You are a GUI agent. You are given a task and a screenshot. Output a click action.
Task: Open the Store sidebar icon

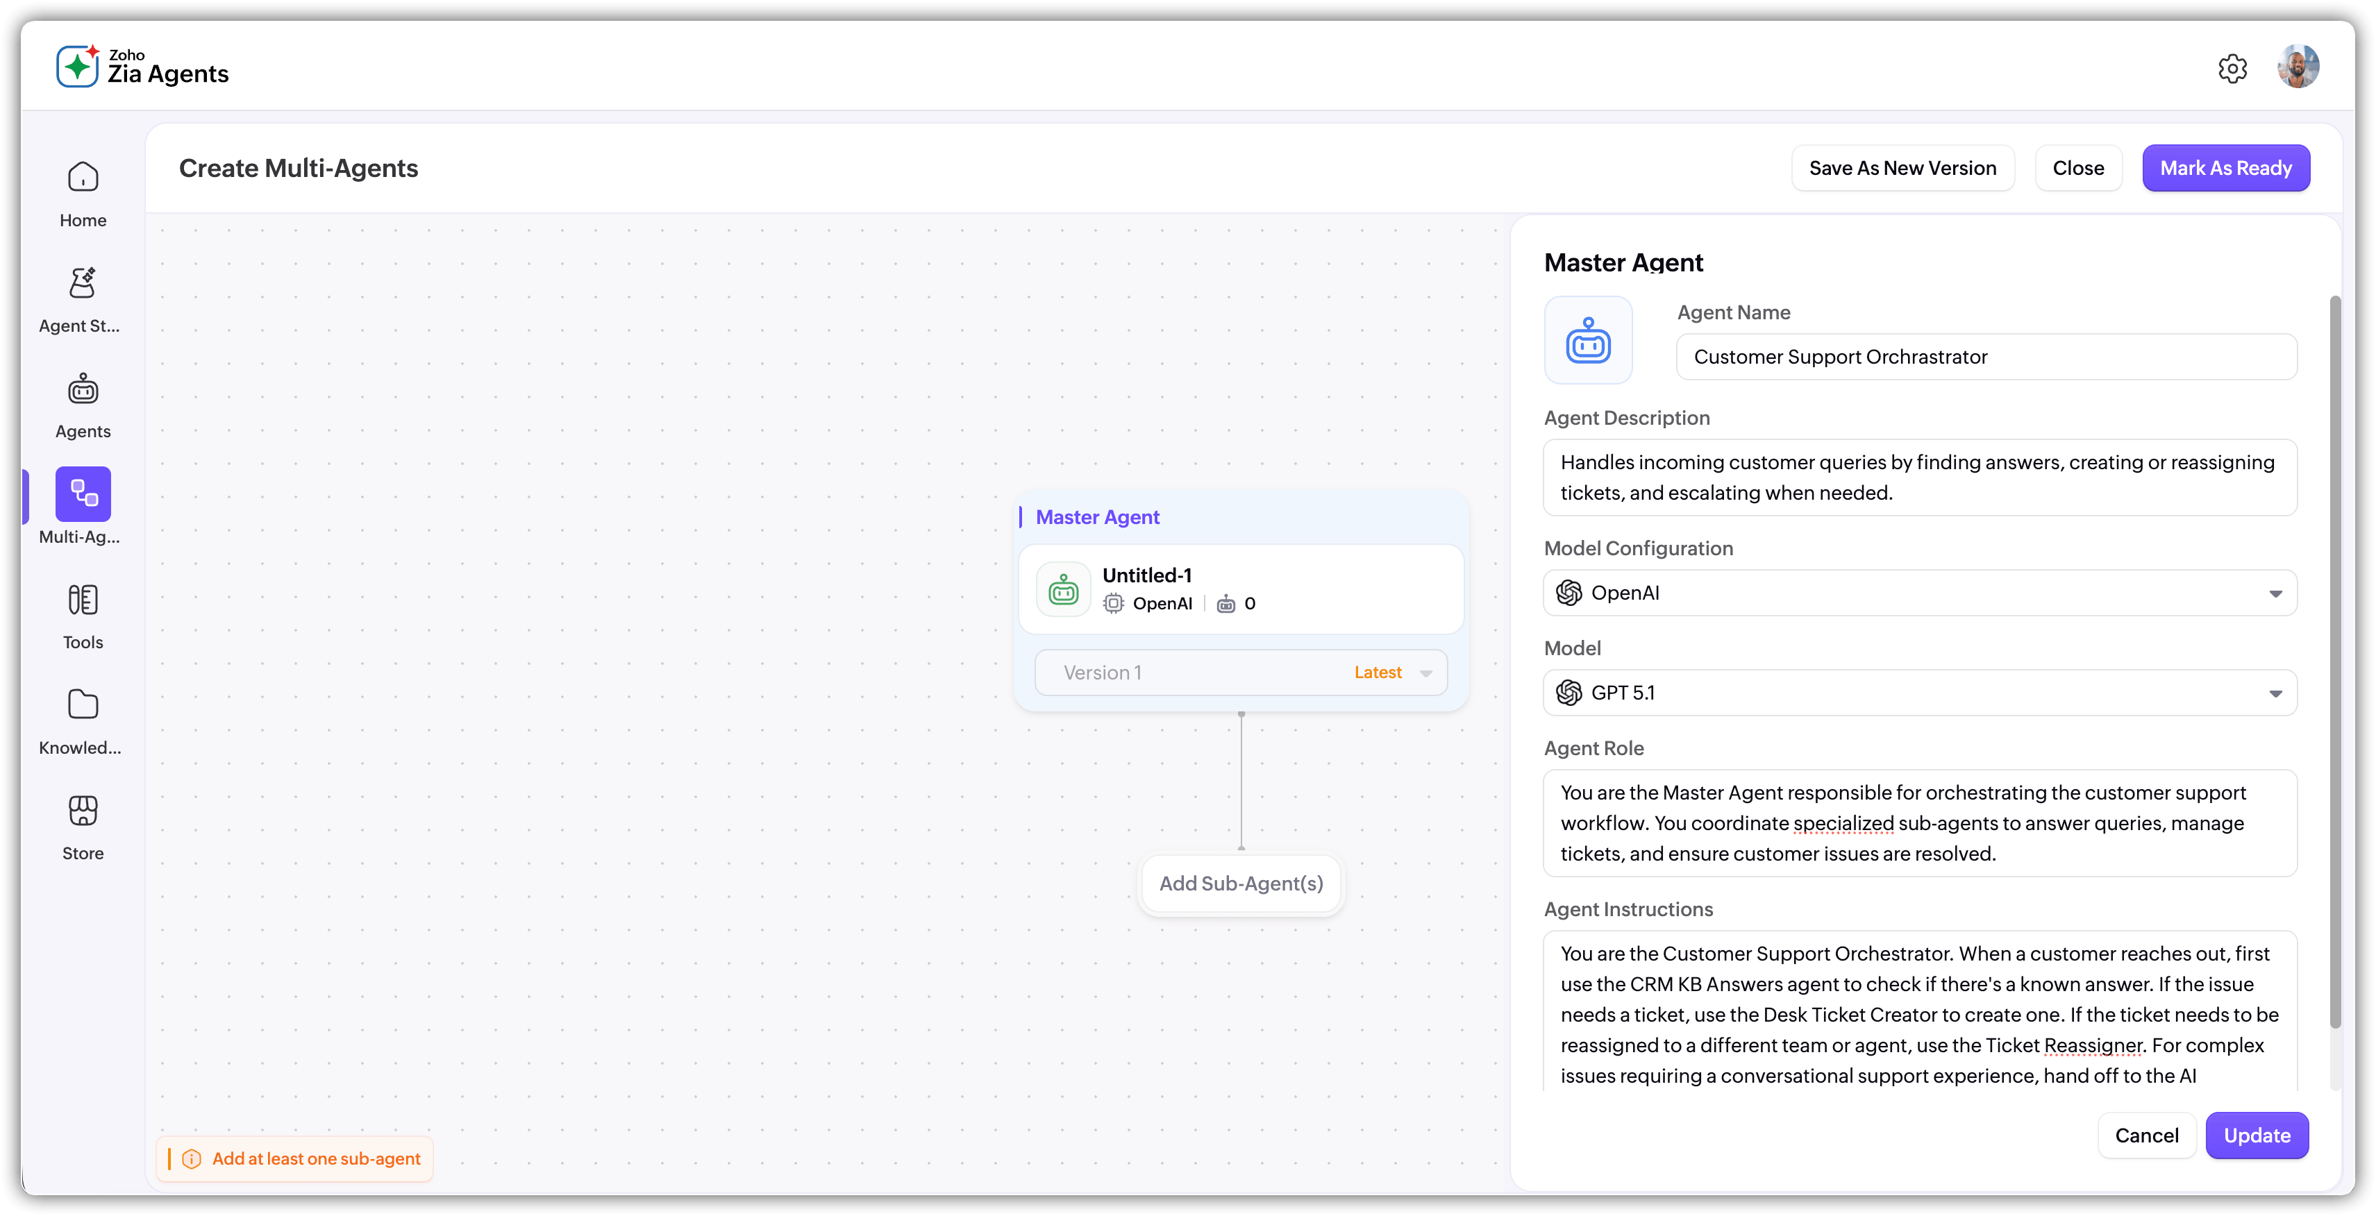[x=83, y=811]
